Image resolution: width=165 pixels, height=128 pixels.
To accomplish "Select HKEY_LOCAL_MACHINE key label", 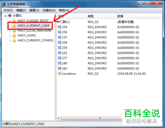I will [x=34, y=31].
